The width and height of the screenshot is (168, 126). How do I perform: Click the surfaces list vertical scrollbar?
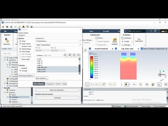pos(79,66)
